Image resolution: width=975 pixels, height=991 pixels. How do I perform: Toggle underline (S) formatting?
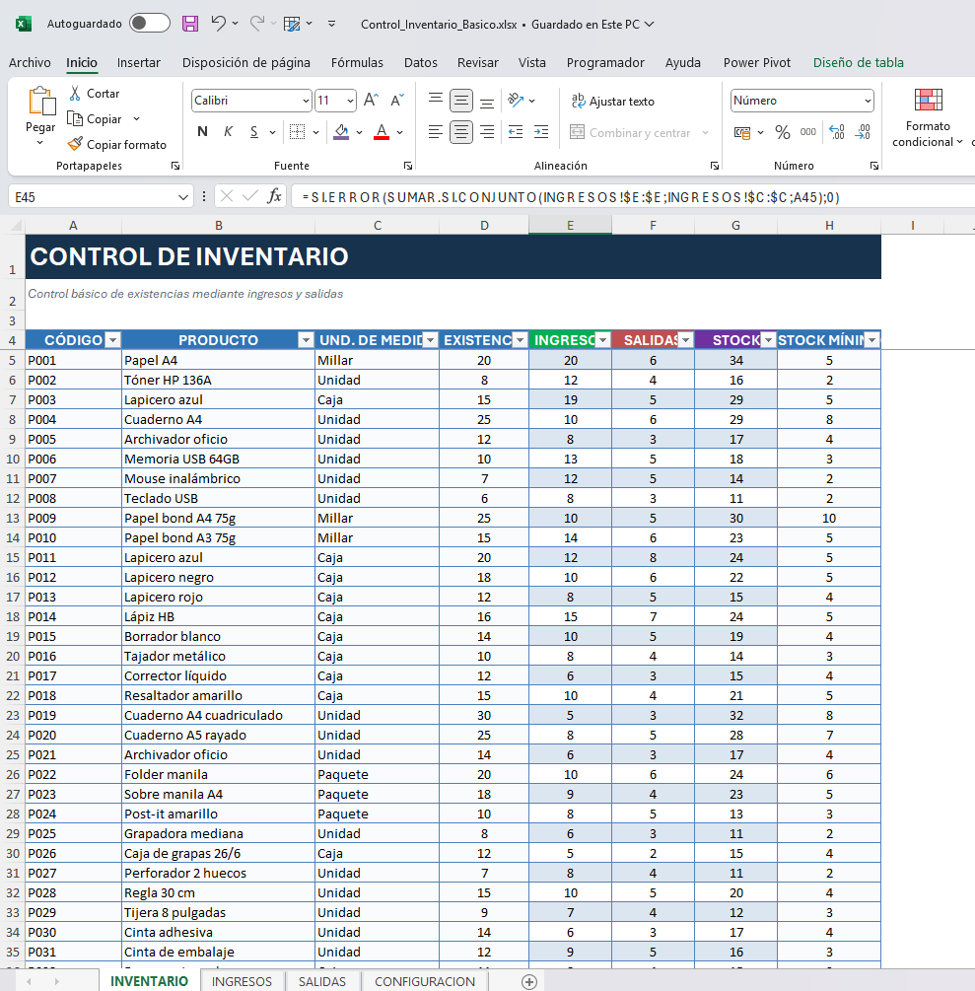pos(254,131)
